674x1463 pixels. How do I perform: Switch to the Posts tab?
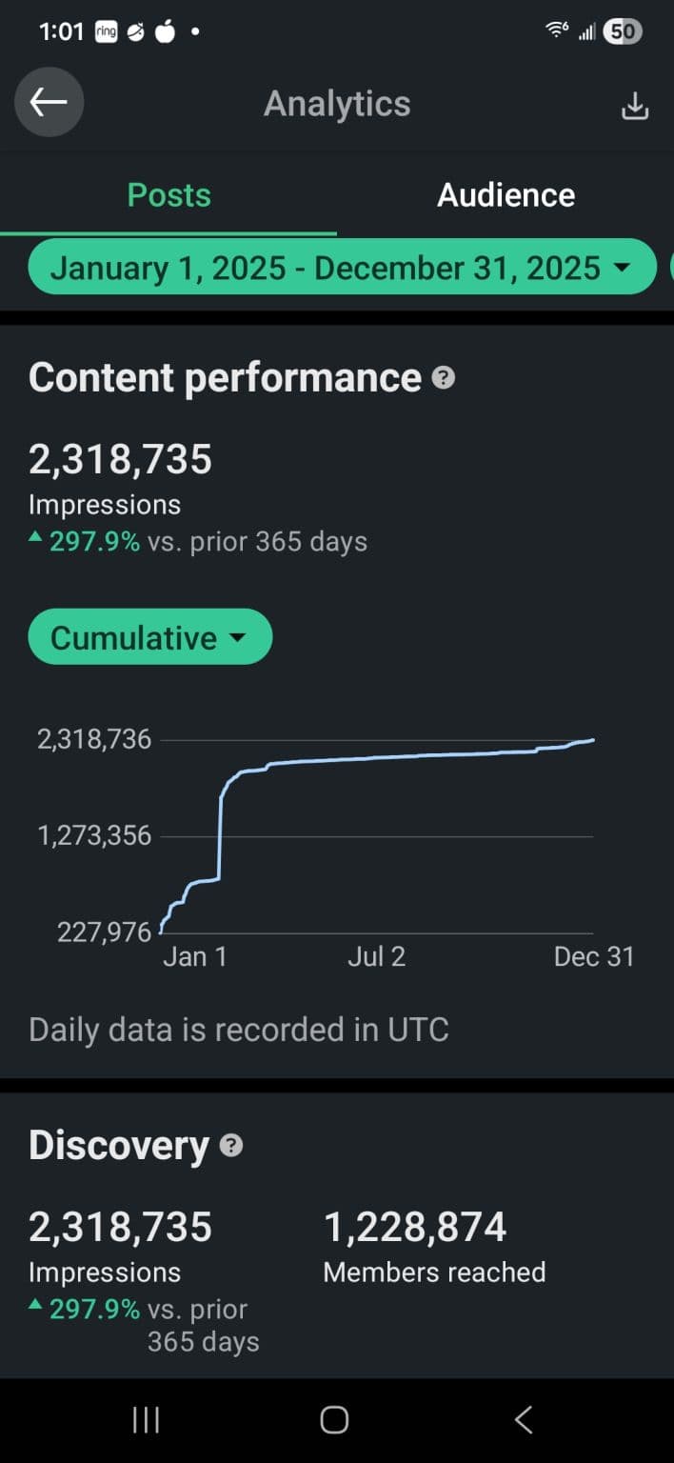(x=168, y=195)
